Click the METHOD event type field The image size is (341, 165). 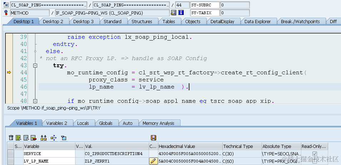click(x=30, y=13)
